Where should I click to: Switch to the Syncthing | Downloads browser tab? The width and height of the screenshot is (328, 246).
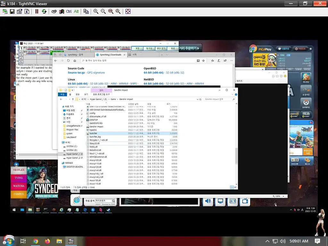[x=111, y=55]
